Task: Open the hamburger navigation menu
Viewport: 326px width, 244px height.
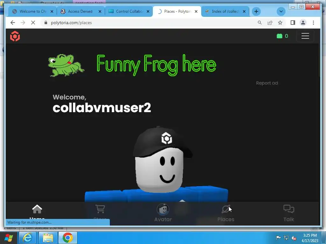Action: [305, 36]
